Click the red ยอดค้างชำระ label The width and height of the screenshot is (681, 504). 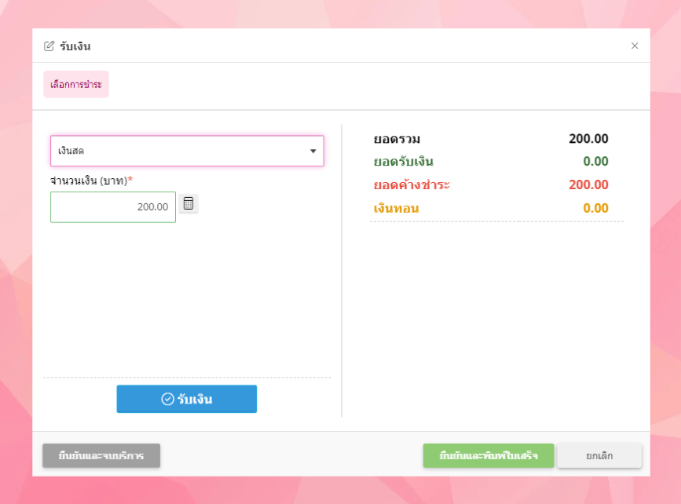[x=412, y=185]
